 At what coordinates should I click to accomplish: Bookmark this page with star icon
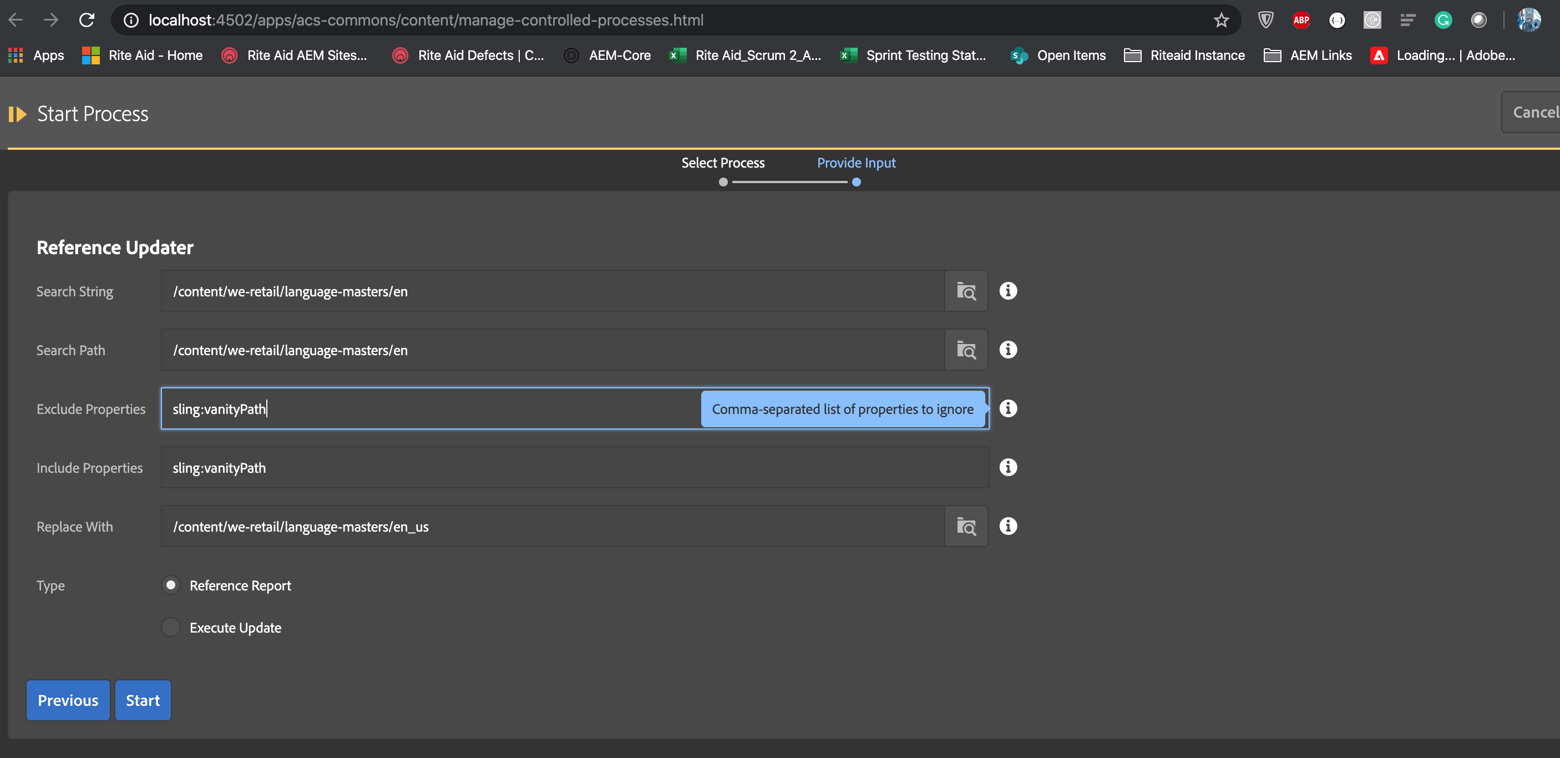click(1221, 20)
